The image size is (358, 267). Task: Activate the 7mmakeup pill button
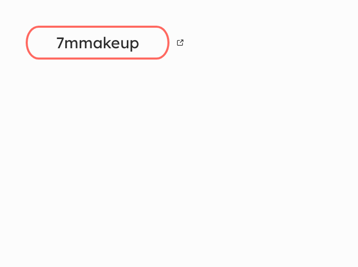pyautogui.click(x=98, y=43)
